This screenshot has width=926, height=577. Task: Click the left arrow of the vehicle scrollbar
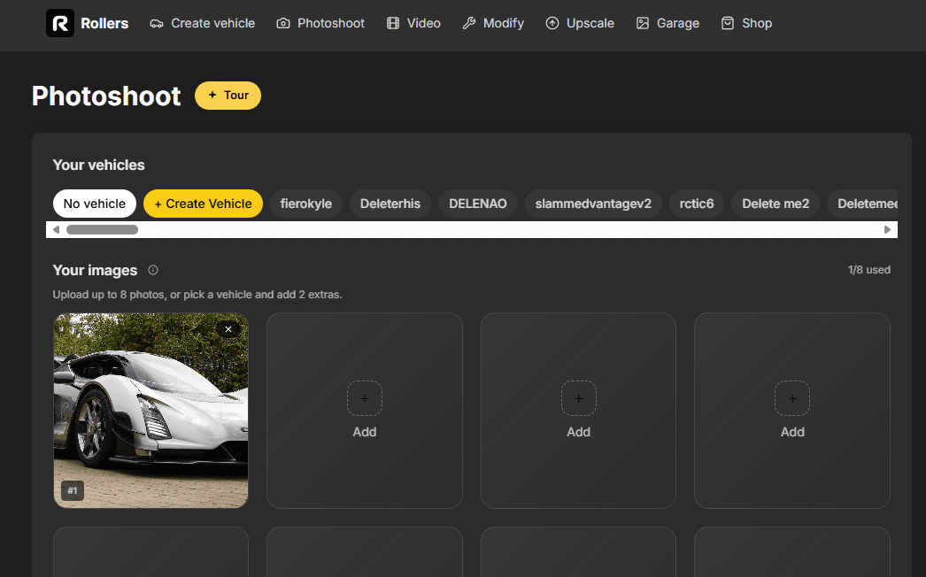pyautogui.click(x=56, y=230)
